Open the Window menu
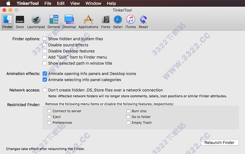Image resolution: width=245 pixels, height=154 pixels. (x=93, y=3)
